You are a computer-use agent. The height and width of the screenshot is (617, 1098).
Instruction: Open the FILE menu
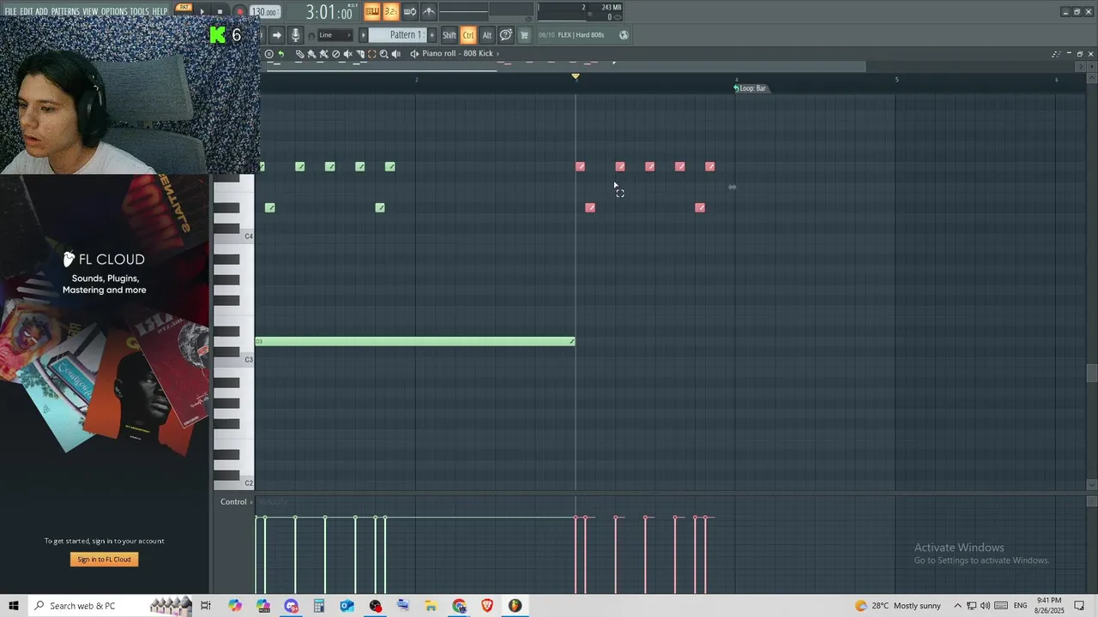10,12
